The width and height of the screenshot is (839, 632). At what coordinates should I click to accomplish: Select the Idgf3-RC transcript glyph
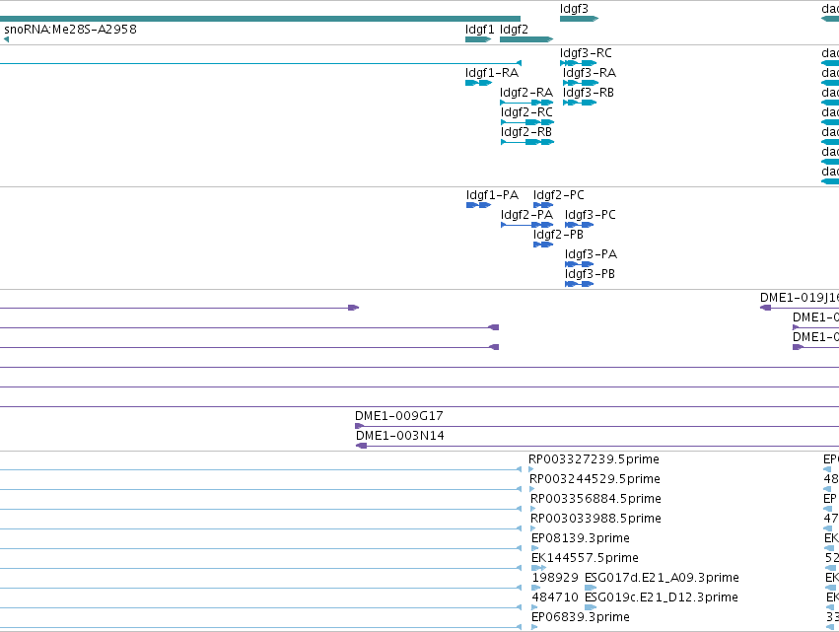point(579,63)
